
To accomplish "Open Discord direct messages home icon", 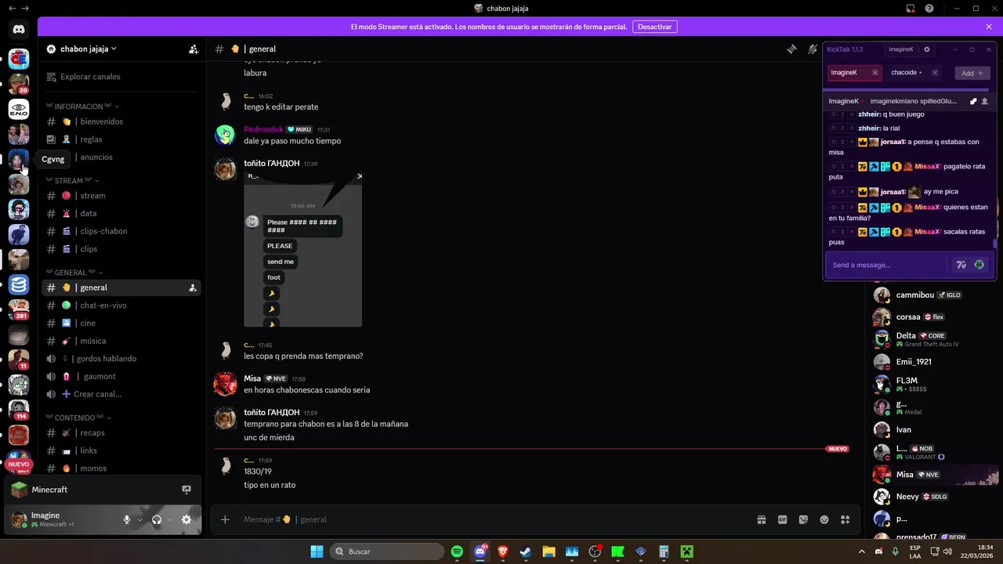I will tap(19, 30).
